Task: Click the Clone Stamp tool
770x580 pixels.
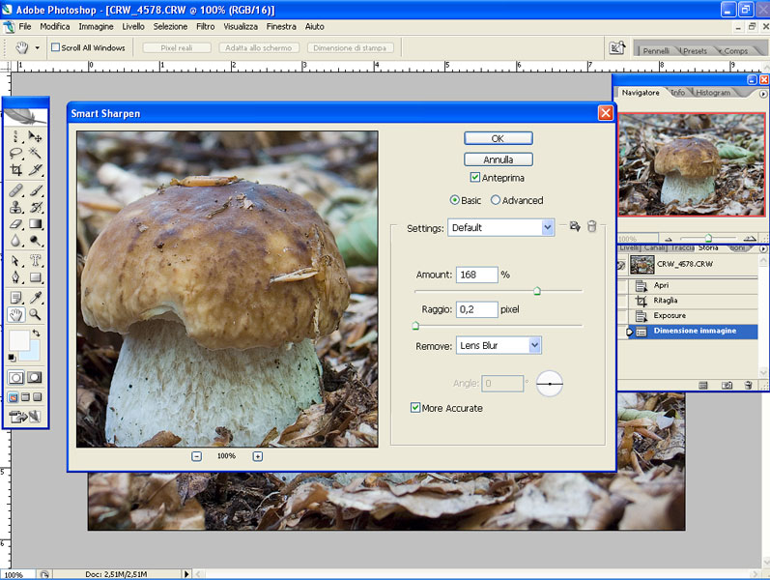Action: click(16, 207)
